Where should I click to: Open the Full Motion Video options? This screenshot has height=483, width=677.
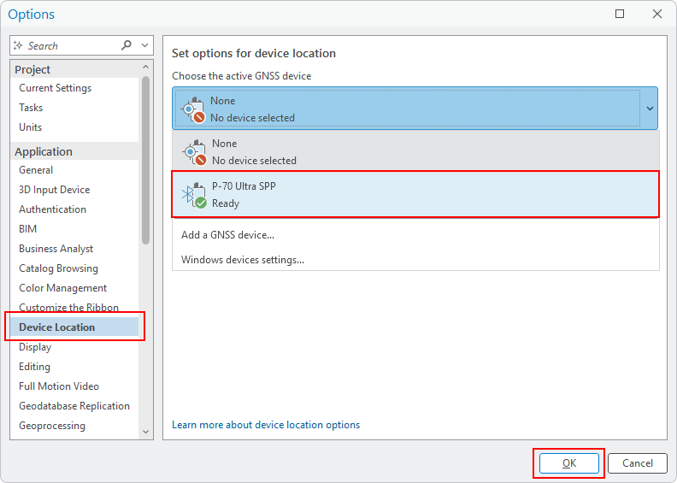(x=59, y=386)
